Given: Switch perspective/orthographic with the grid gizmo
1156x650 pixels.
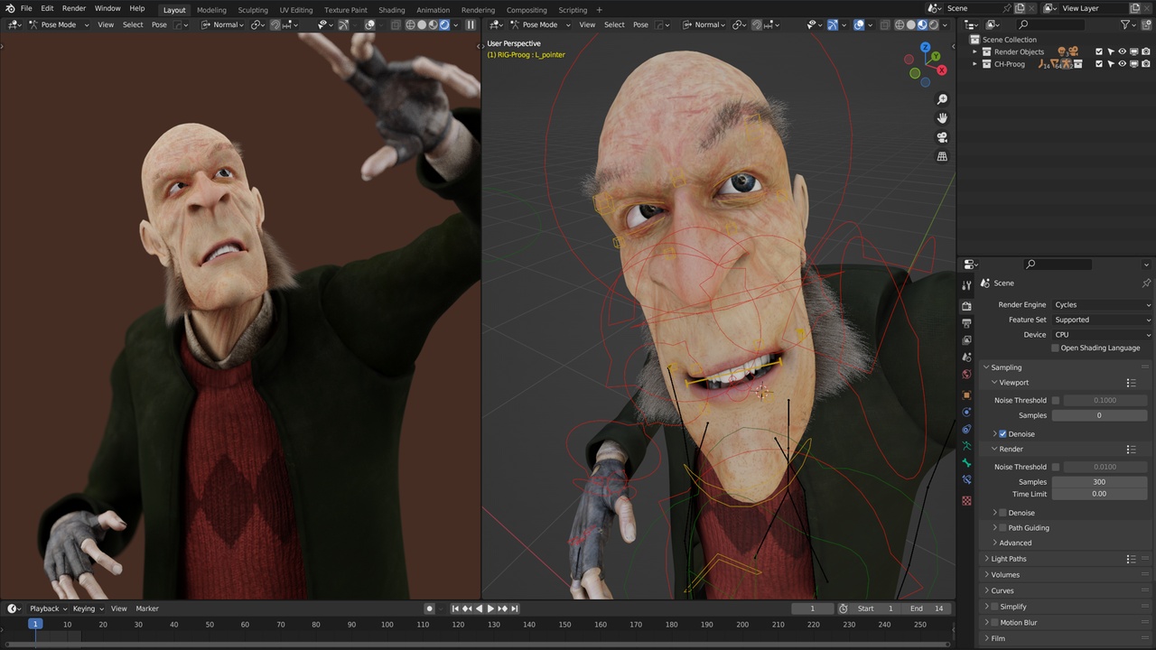Looking at the screenshot, I should pos(942,156).
